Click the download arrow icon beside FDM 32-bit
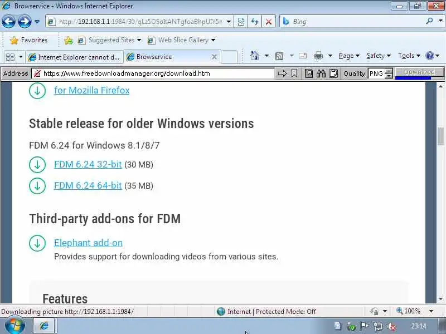Screen dimensions: 446x334 pos(37,164)
